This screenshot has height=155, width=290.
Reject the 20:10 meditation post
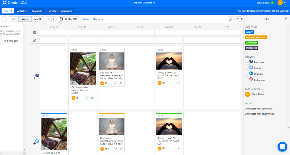[121, 83]
